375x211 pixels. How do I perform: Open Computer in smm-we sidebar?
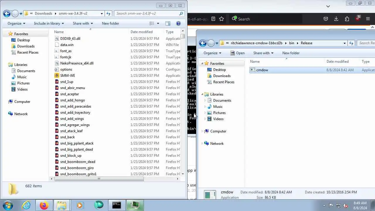(x=22, y=102)
